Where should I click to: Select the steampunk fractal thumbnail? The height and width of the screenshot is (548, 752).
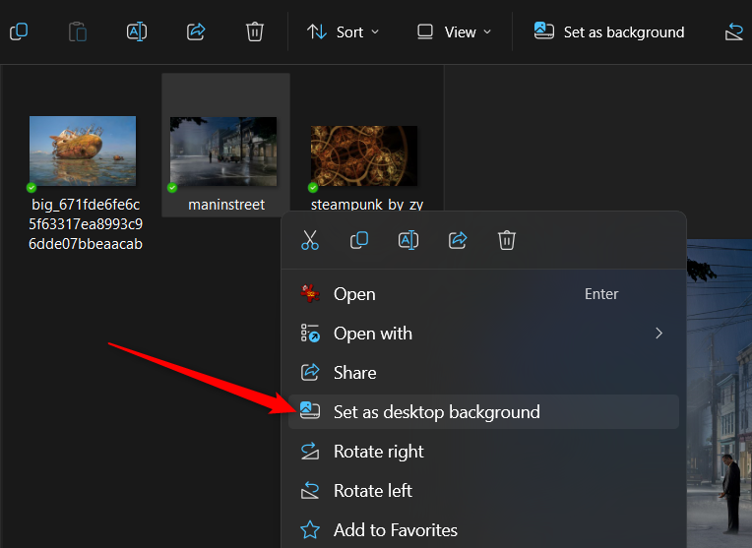coord(364,155)
